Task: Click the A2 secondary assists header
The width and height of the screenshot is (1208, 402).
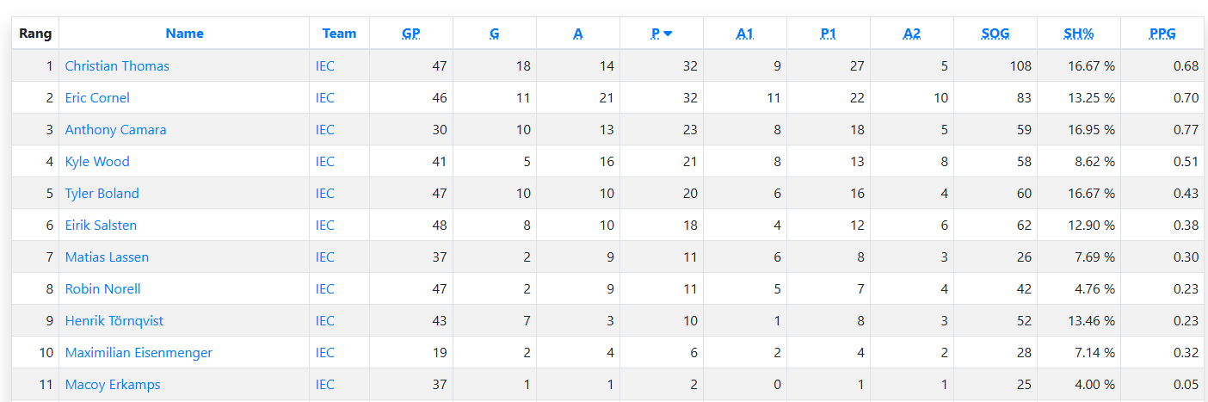Action: tap(911, 34)
